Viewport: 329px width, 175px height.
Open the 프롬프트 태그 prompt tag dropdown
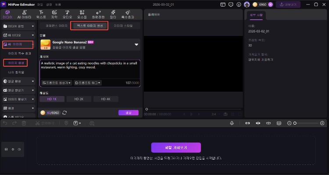[88, 83]
